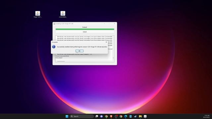212x119 pixels.
Task: Select the controllable desktop file icon
Action: (63, 14)
